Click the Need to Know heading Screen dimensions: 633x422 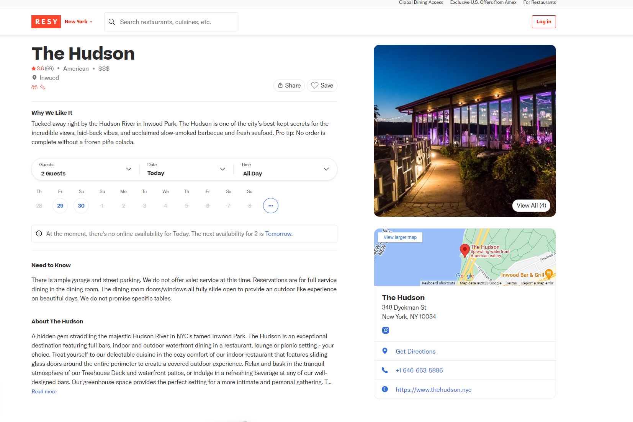click(51, 265)
